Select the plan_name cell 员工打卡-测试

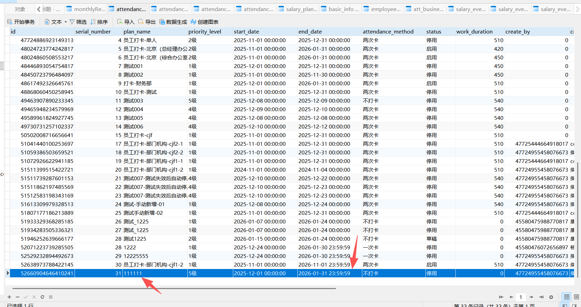155,92
